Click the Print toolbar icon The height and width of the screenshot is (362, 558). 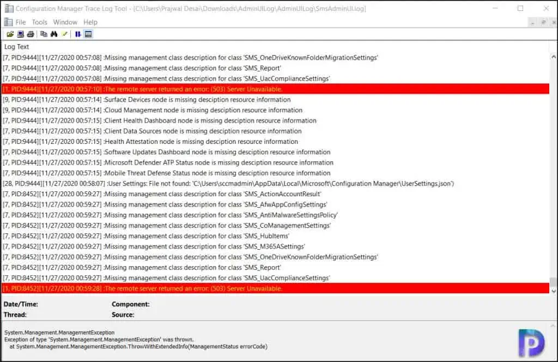(31, 34)
